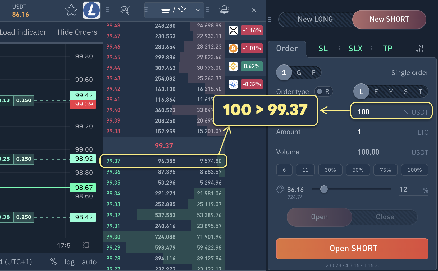Switch to the TP tab
Image resolution: width=438 pixels, height=271 pixels.
387,49
